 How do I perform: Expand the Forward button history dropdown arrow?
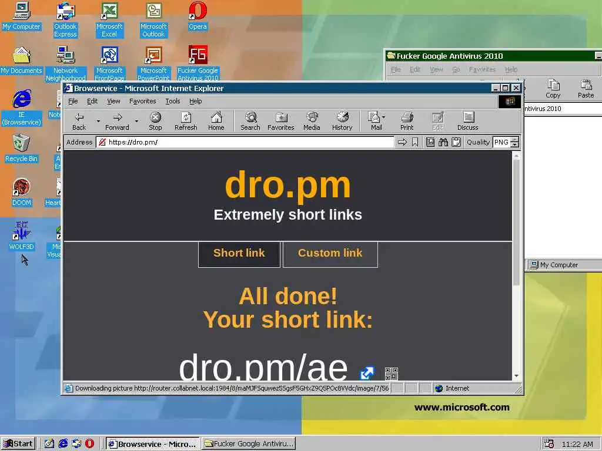pyautogui.click(x=136, y=121)
